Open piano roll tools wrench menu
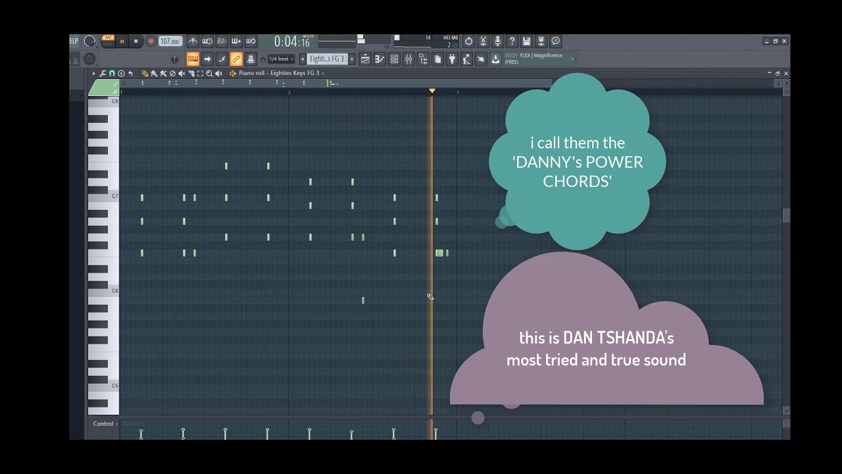Image resolution: width=842 pixels, height=474 pixels. 103,73
